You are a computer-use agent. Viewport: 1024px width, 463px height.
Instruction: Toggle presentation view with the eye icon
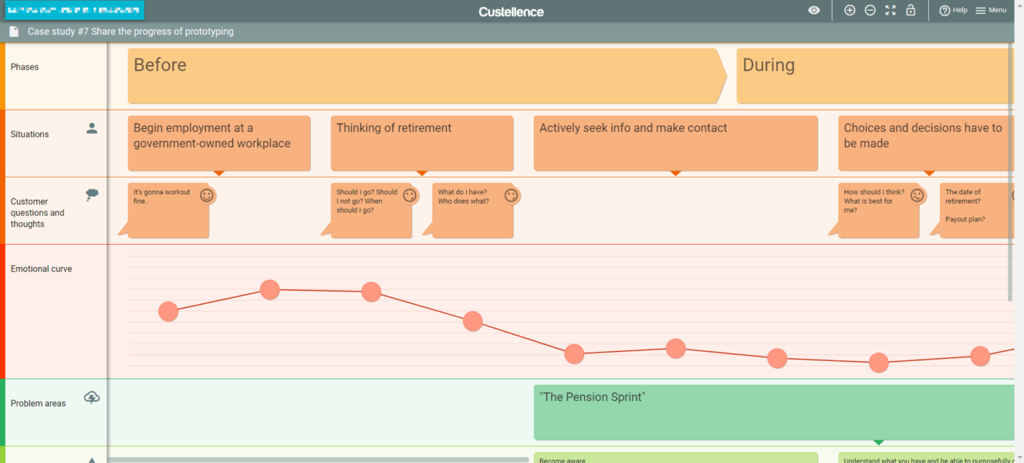[813, 10]
